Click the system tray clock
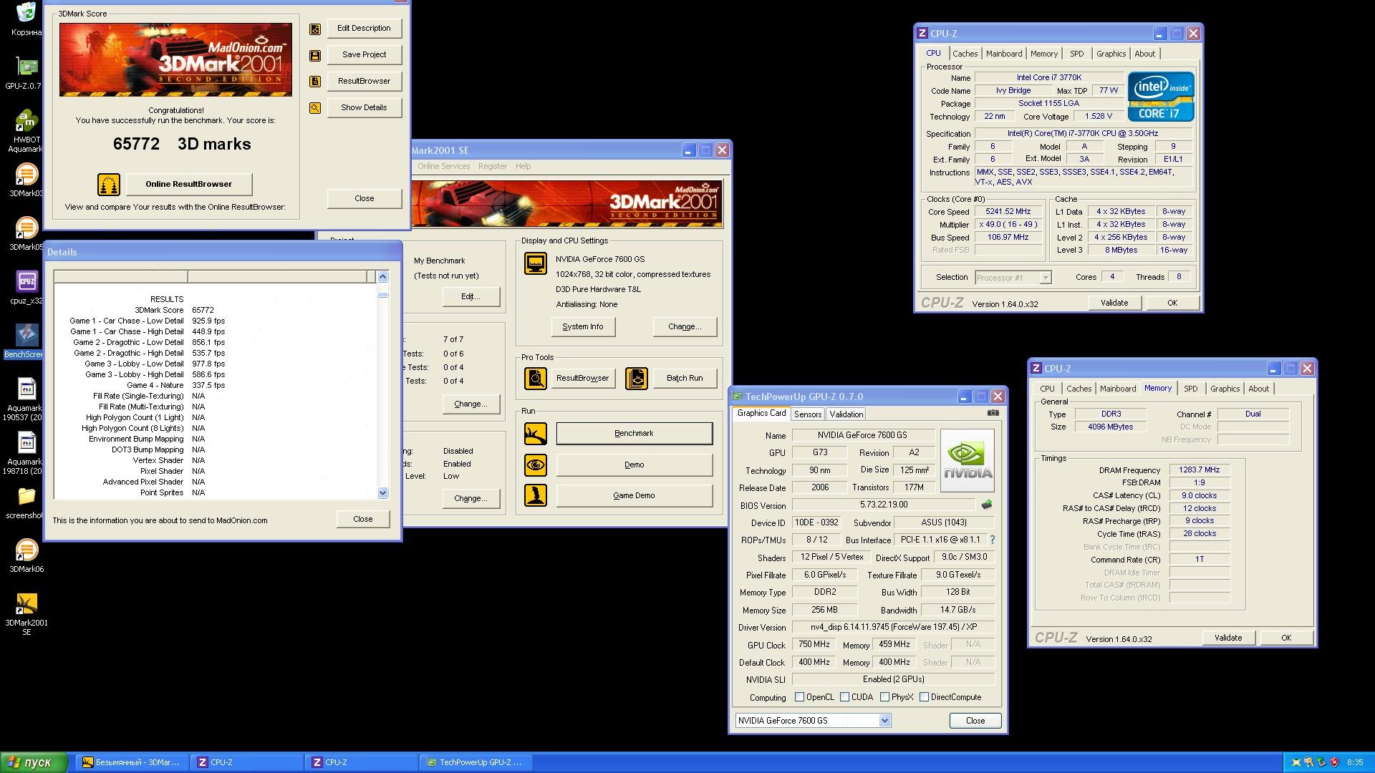This screenshot has width=1375, height=773. 1355,763
